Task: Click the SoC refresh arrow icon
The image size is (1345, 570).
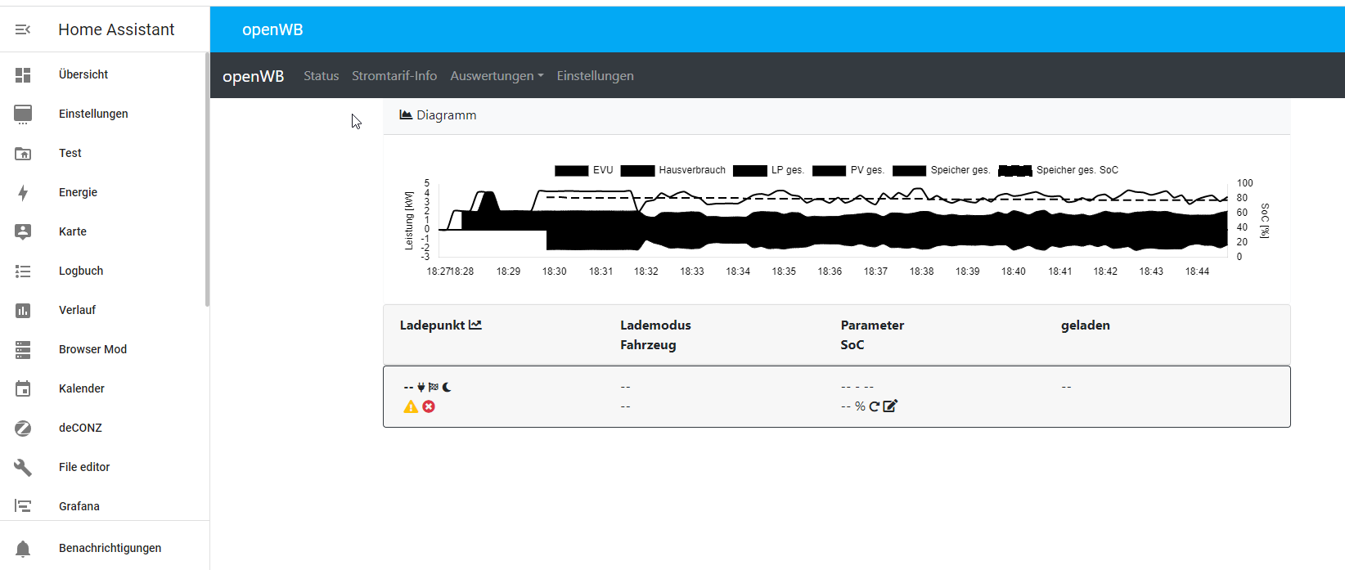Action: pos(874,406)
